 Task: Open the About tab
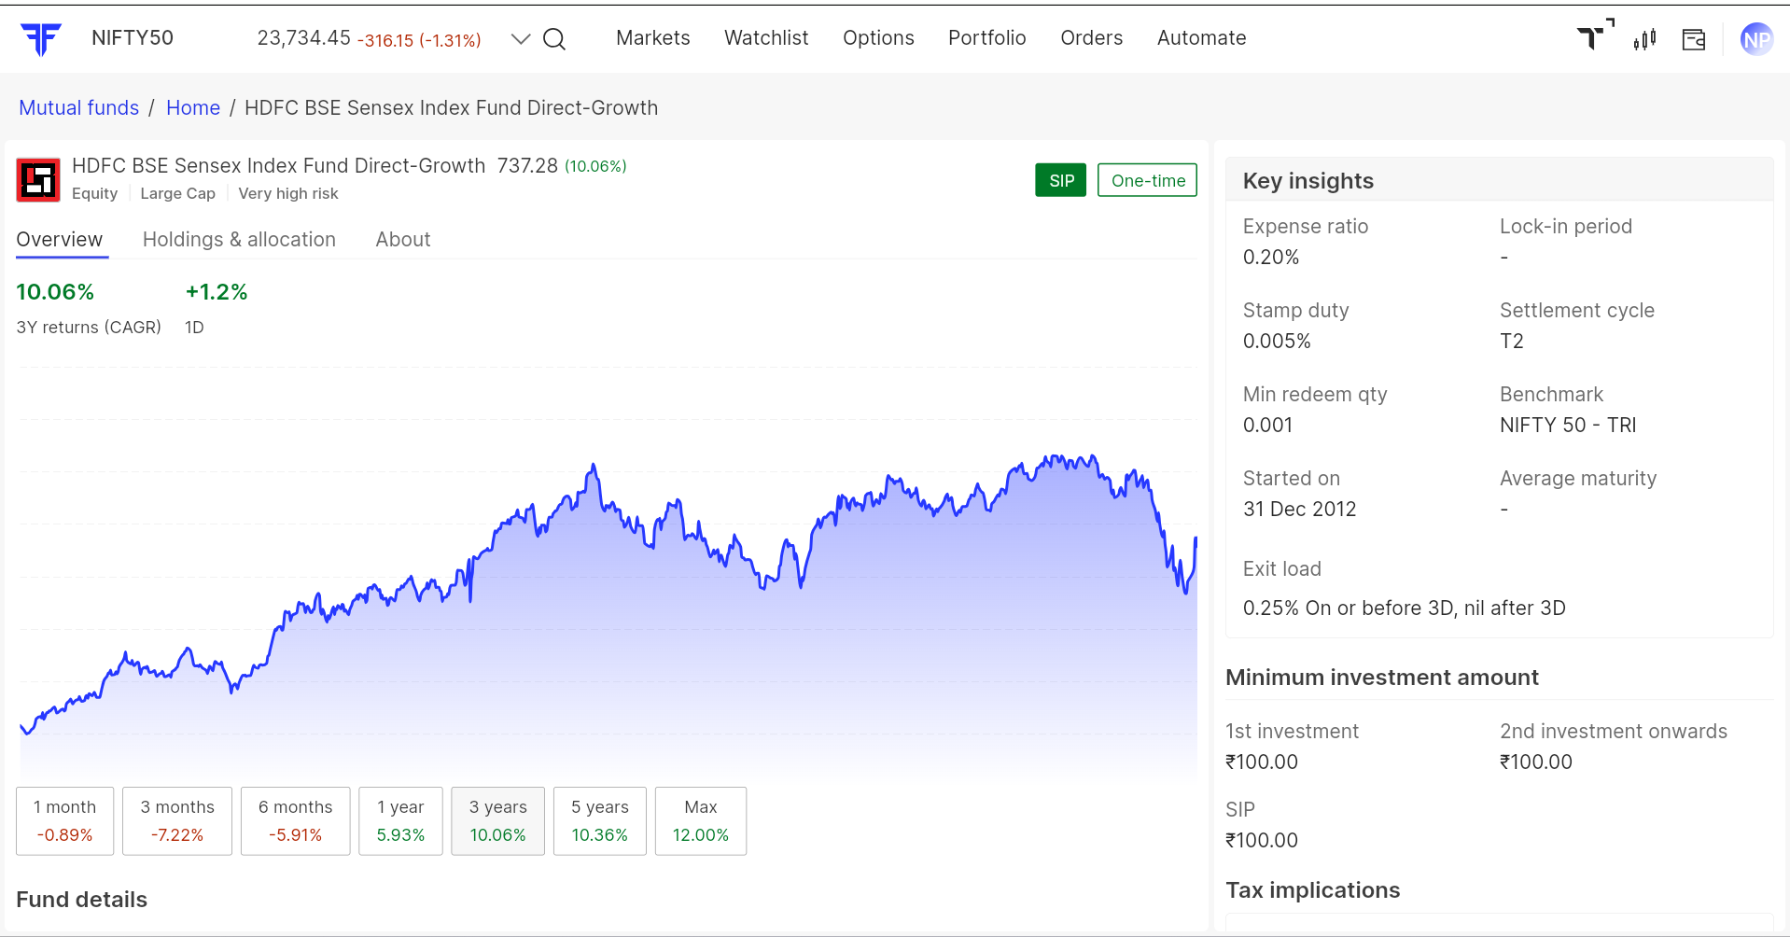402,240
